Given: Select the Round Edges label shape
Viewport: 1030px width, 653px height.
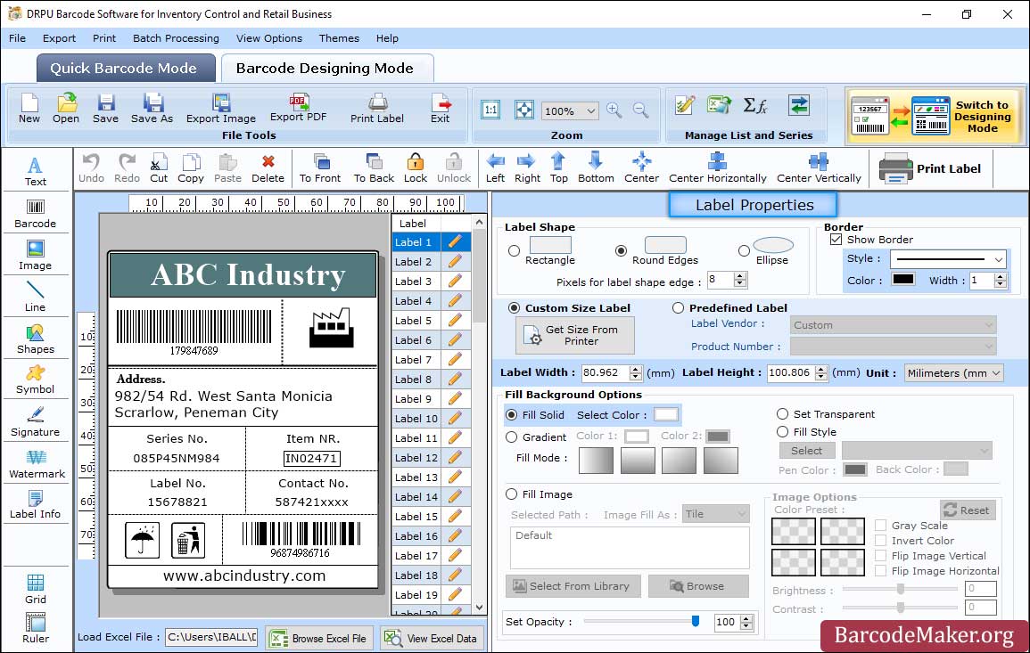Looking at the screenshot, I should (621, 250).
